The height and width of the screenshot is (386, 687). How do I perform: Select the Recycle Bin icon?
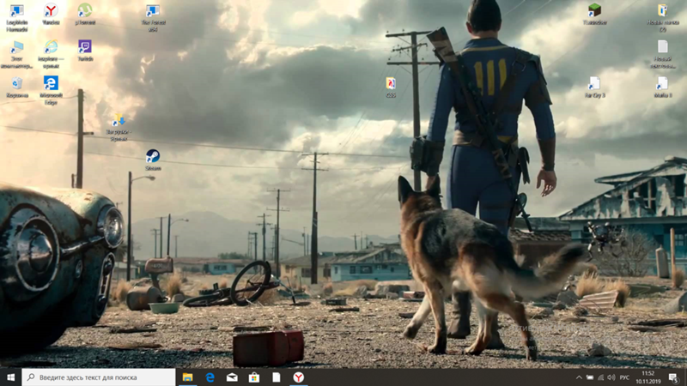pos(16,87)
